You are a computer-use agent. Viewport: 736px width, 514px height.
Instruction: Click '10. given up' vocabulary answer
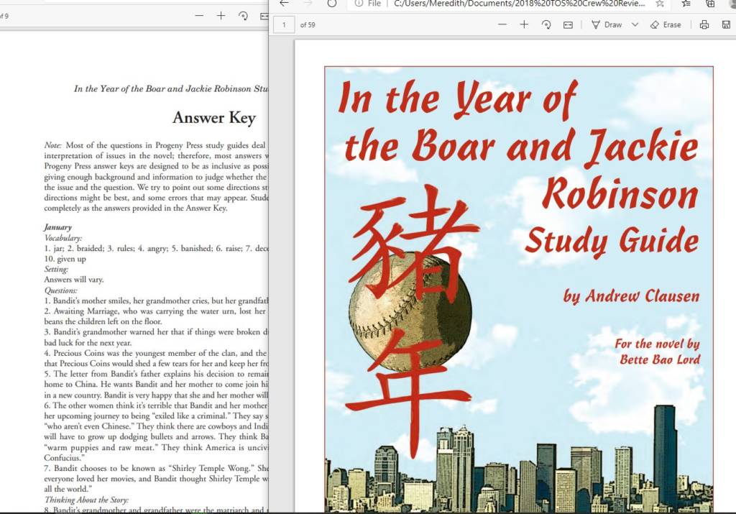click(x=65, y=259)
